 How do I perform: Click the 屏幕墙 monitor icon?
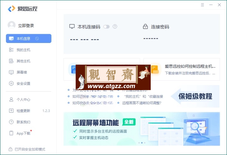[11, 72]
